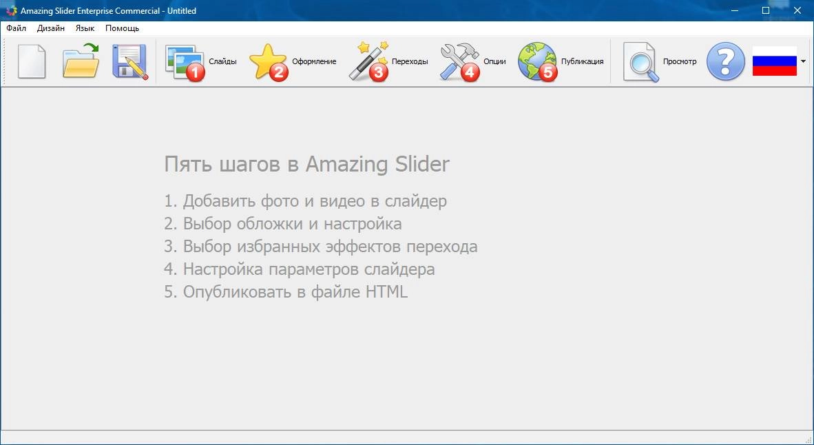This screenshot has width=814, height=445.
Task: Click text 'Настройка параметров слайдера'
Action: (309, 269)
